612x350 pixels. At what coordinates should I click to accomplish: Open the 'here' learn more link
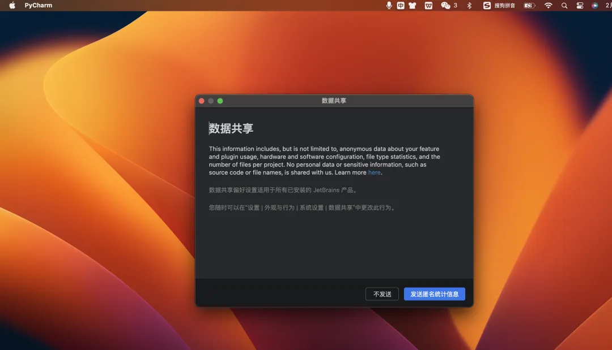click(x=374, y=172)
